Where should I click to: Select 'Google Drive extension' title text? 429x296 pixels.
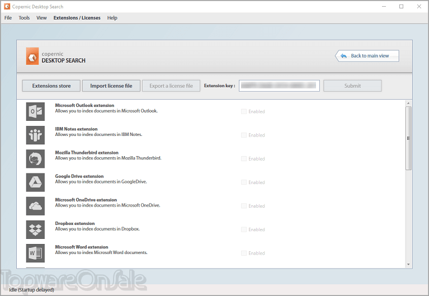[79, 176]
